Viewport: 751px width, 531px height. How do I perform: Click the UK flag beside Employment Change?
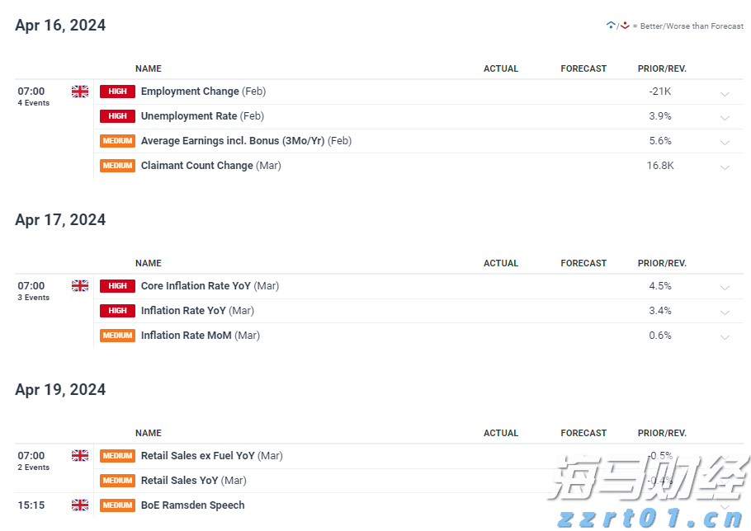point(79,92)
